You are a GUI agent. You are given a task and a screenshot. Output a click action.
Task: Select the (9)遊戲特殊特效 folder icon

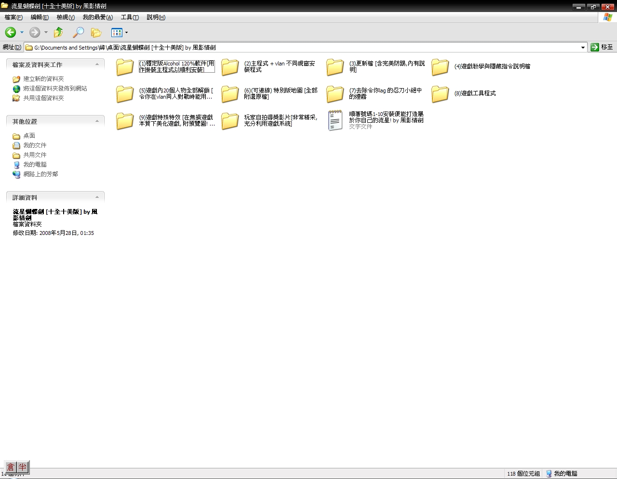pos(125,121)
